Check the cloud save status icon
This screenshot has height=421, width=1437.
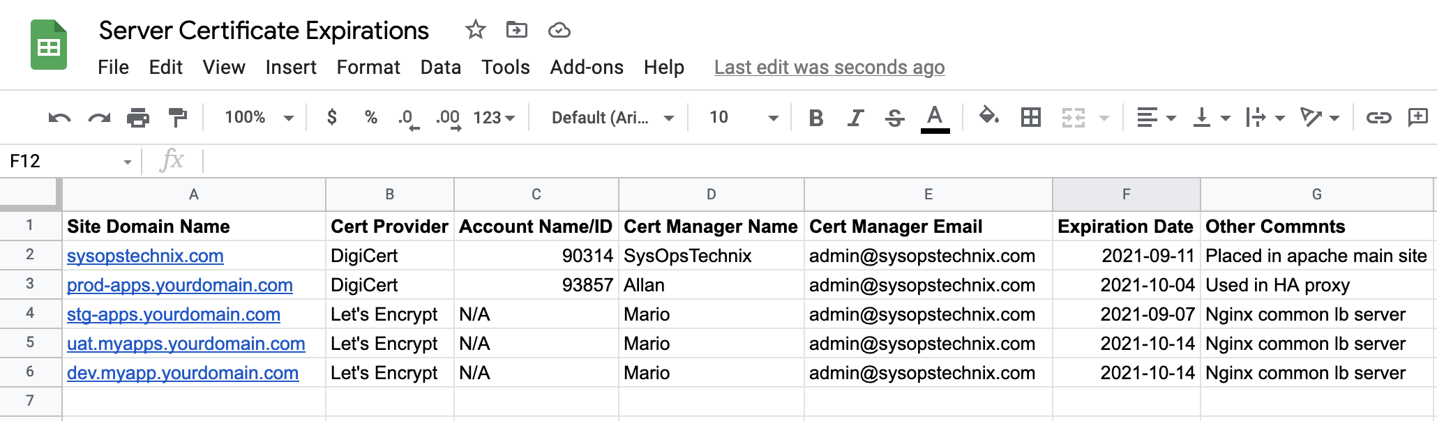coord(559,30)
